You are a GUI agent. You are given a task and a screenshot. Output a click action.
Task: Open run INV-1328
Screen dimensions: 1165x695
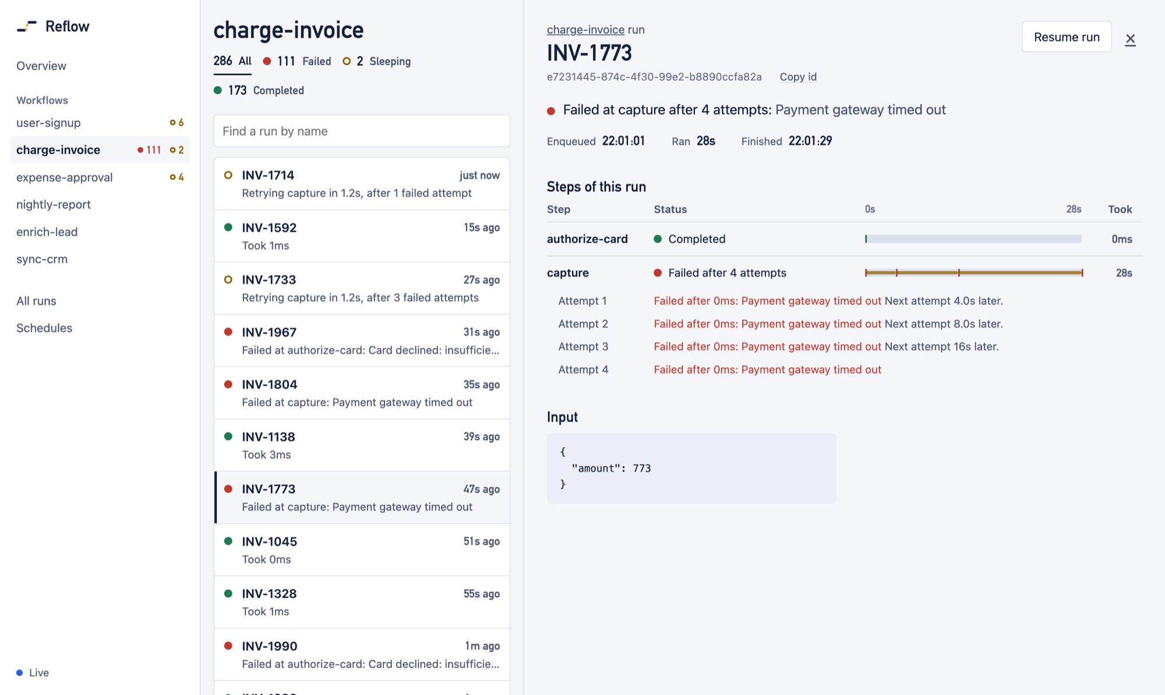(362, 602)
